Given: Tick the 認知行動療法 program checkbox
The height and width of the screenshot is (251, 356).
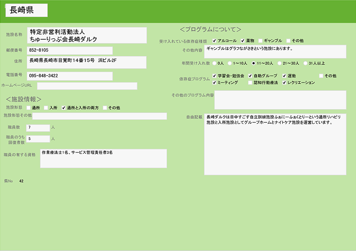Looking at the screenshot, I should [250, 83].
